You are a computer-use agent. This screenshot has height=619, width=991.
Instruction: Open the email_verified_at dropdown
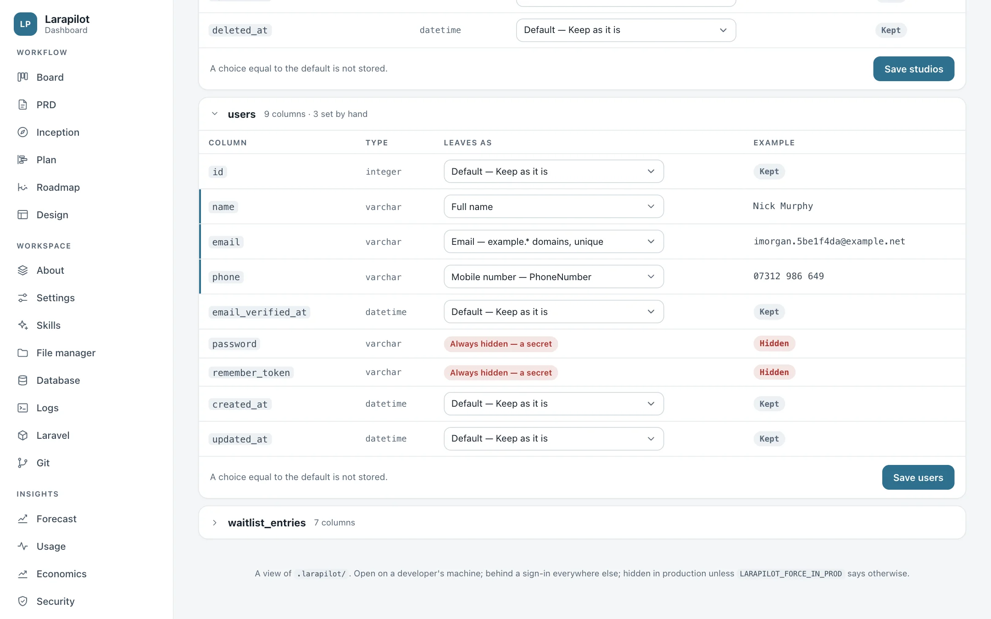553,312
